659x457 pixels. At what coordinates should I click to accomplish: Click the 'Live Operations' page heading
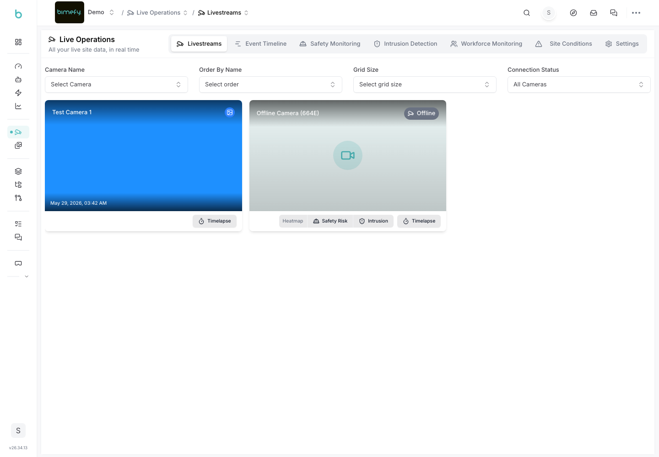tap(87, 40)
